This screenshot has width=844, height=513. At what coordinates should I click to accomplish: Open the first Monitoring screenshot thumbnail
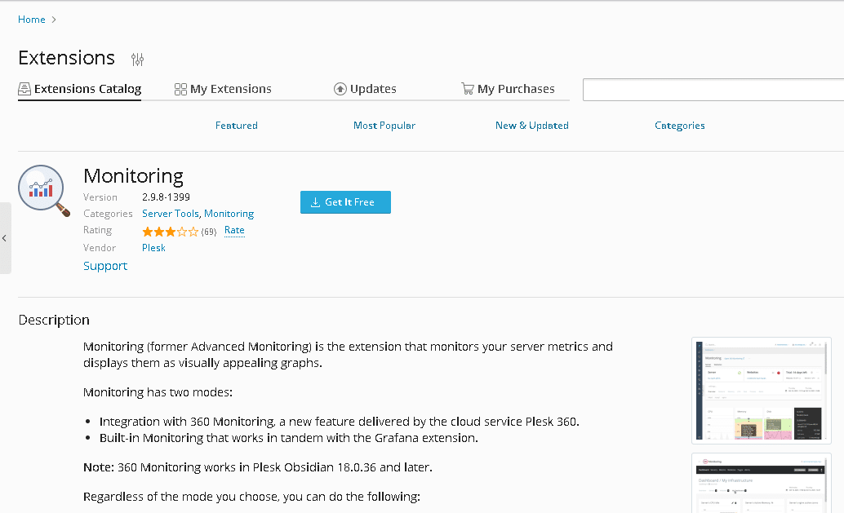click(x=761, y=390)
